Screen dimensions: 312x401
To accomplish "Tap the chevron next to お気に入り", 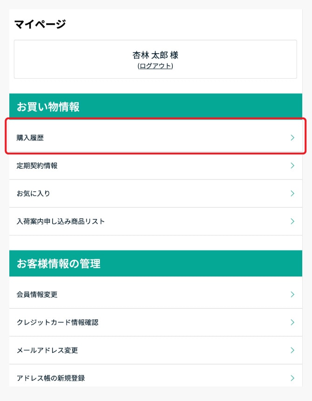I will click(292, 193).
